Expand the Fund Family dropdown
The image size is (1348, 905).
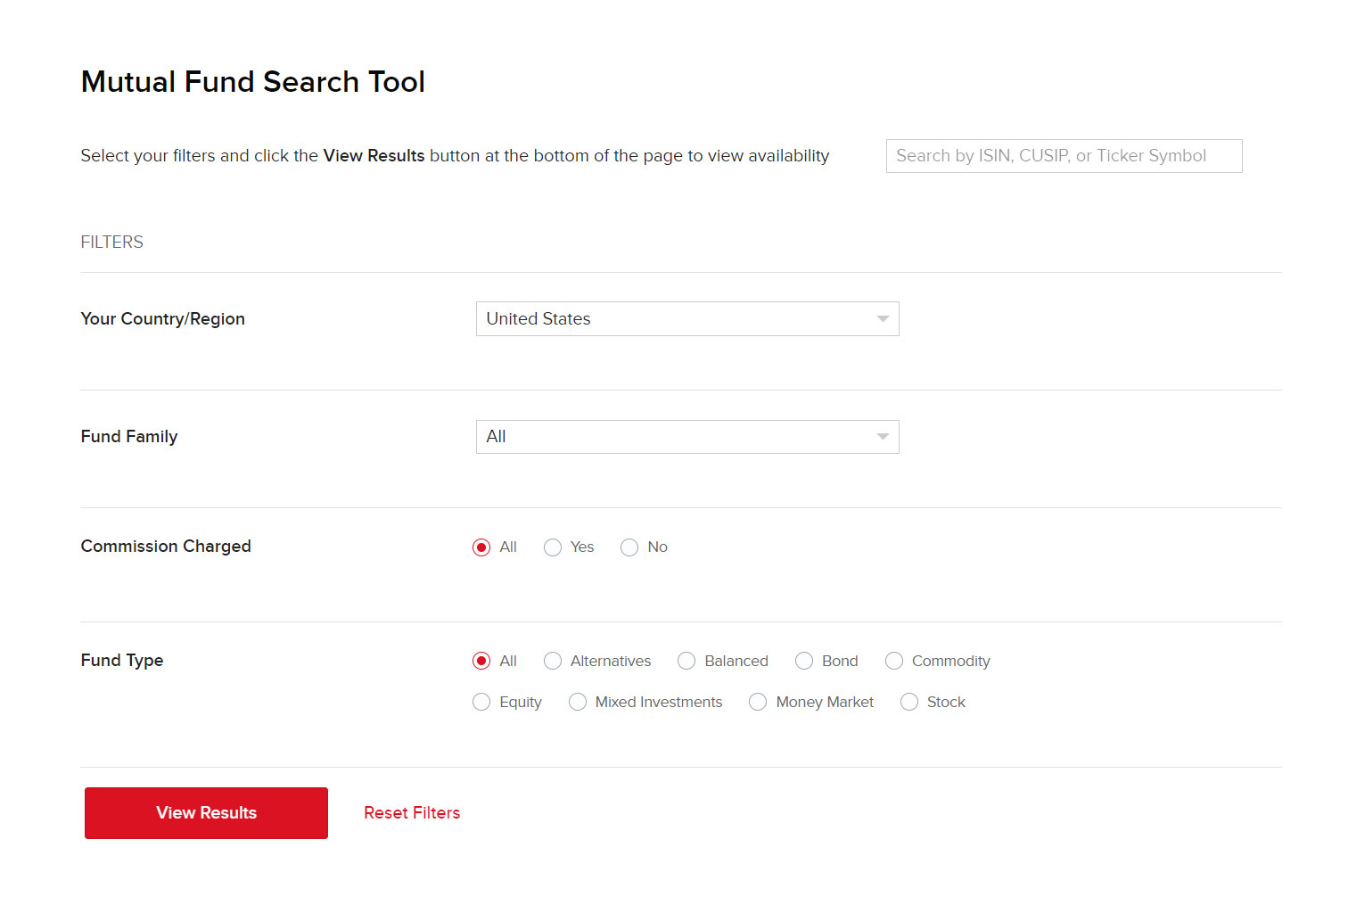click(x=686, y=437)
